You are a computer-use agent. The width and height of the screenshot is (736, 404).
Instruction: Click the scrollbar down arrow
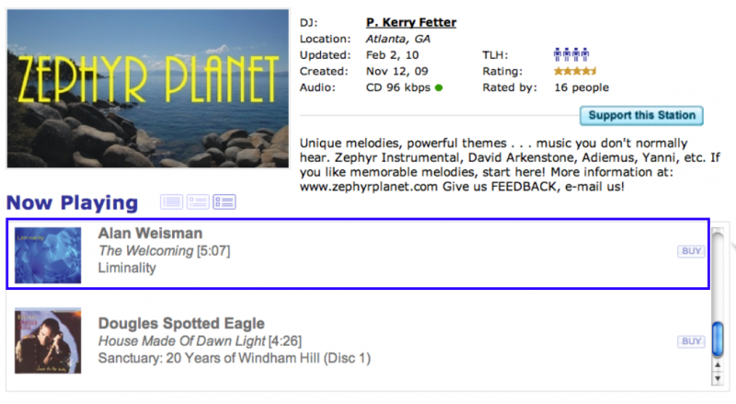click(x=719, y=379)
